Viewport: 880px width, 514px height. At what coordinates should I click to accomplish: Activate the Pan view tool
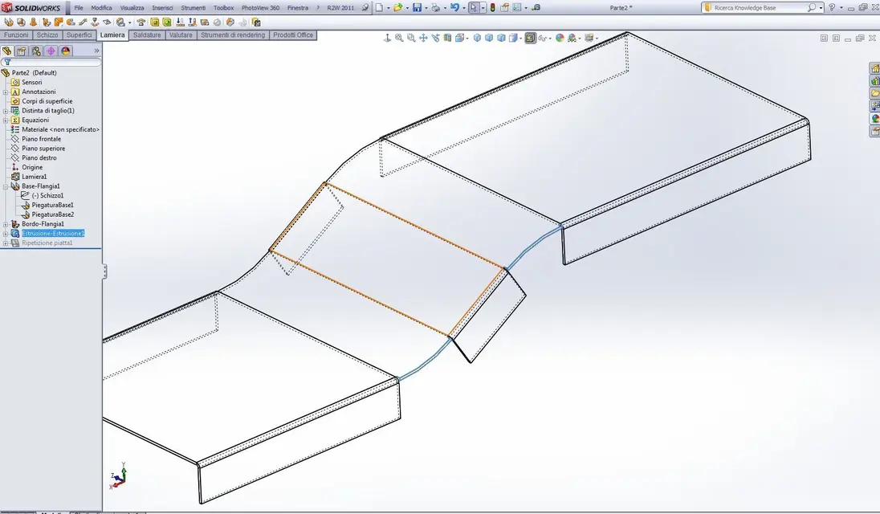click(x=423, y=39)
